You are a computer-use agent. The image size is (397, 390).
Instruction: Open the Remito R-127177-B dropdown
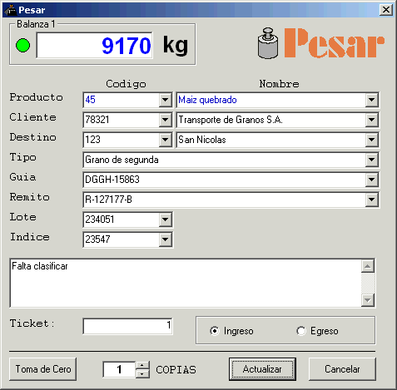point(372,200)
